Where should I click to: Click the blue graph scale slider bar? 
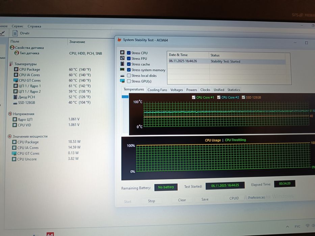pyautogui.click(x=125, y=97)
